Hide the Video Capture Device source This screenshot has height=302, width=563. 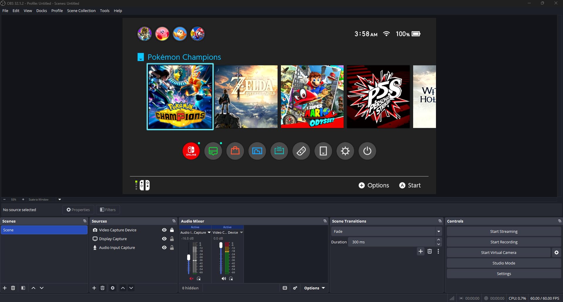[164, 230]
